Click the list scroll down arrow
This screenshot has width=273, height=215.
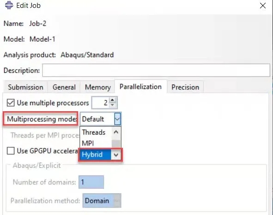(x=116, y=155)
